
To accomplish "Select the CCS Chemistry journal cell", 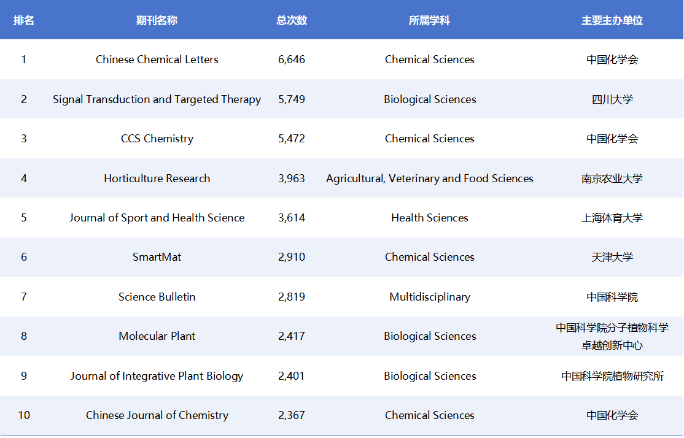I will [157, 139].
